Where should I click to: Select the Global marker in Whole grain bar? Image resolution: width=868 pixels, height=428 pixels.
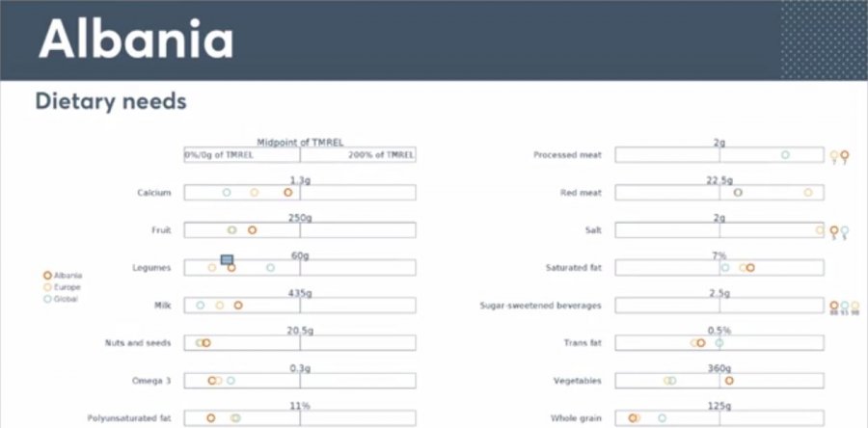[662, 418]
